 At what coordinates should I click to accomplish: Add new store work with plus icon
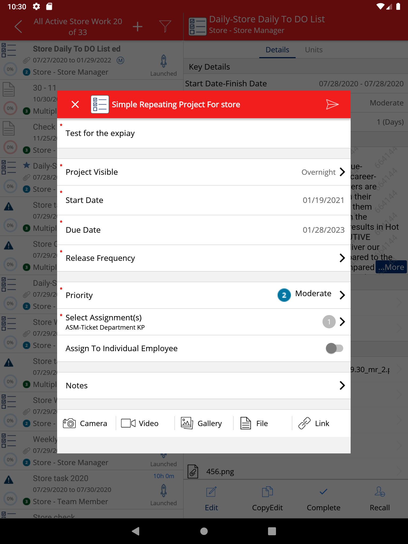pyautogui.click(x=137, y=27)
